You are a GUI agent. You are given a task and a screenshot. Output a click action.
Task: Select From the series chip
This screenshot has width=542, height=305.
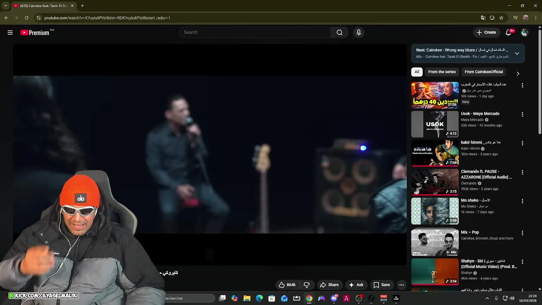coord(442,72)
